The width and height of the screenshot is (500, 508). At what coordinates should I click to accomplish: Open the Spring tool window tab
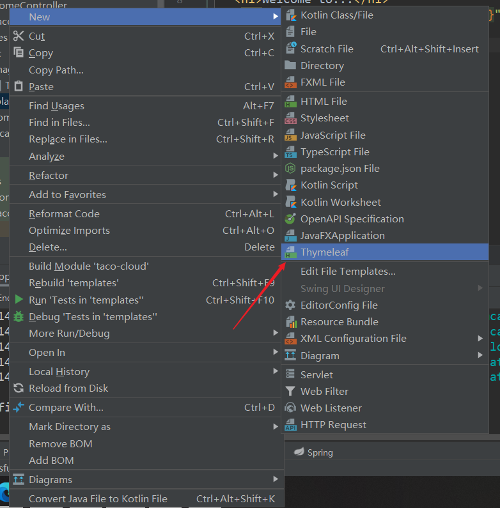click(x=313, y=452)
